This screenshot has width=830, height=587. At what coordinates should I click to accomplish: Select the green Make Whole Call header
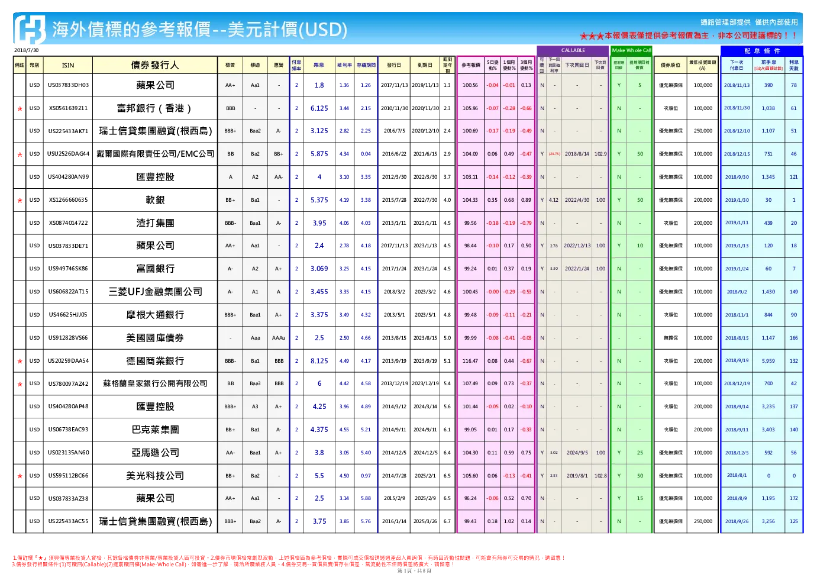631,51
